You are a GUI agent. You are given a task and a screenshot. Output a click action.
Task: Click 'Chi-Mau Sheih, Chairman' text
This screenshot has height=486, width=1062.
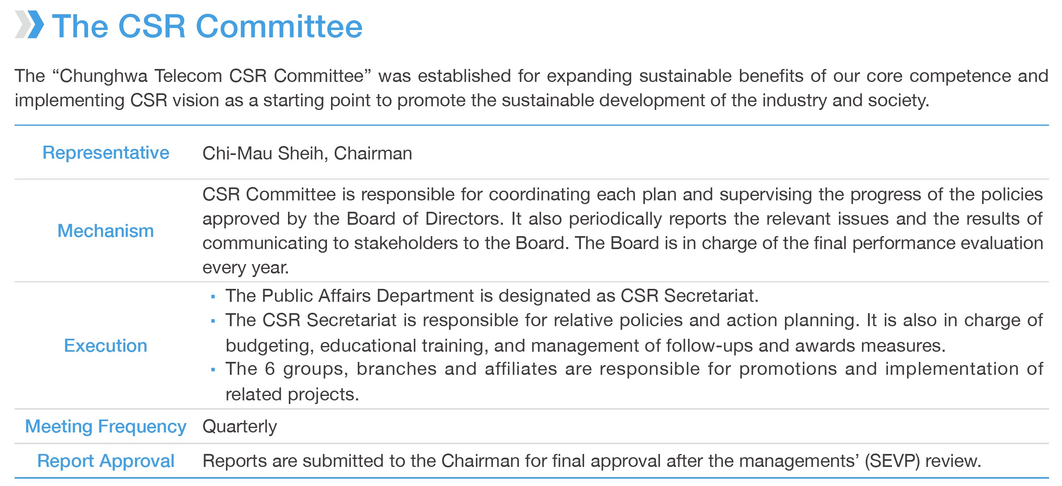tap(307, 153)
